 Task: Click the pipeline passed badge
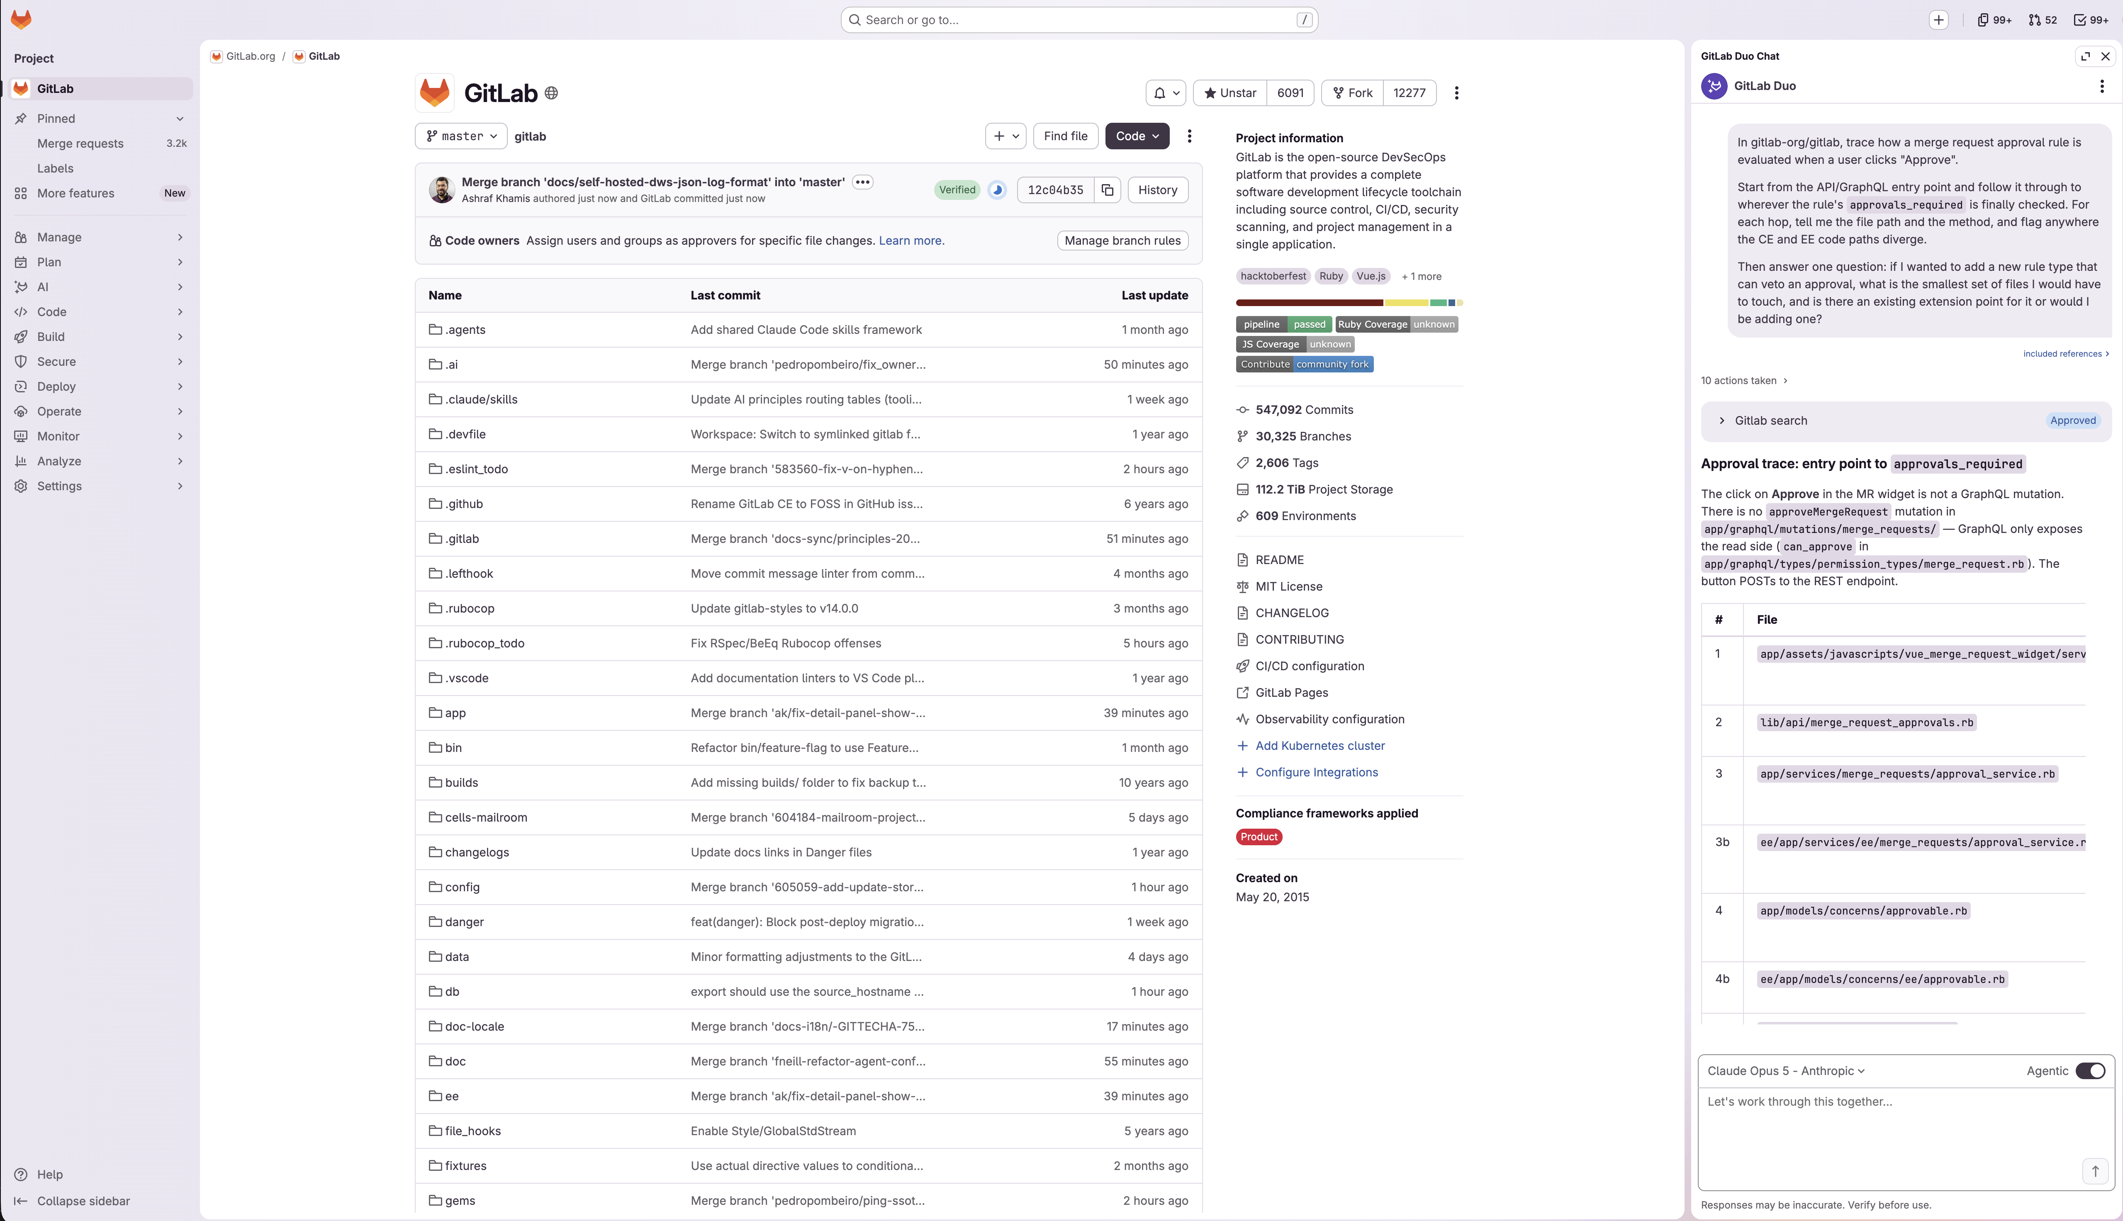tap(1284, 325)
